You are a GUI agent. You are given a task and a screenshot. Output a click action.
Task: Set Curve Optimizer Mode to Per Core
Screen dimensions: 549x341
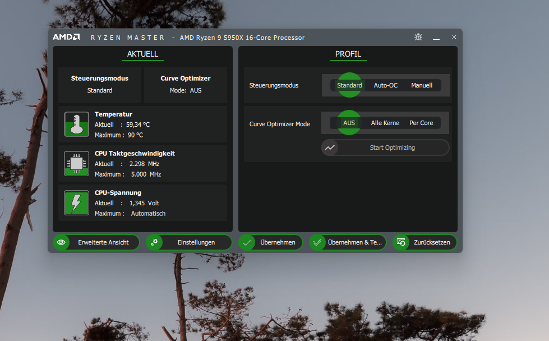tap(421, 123)
